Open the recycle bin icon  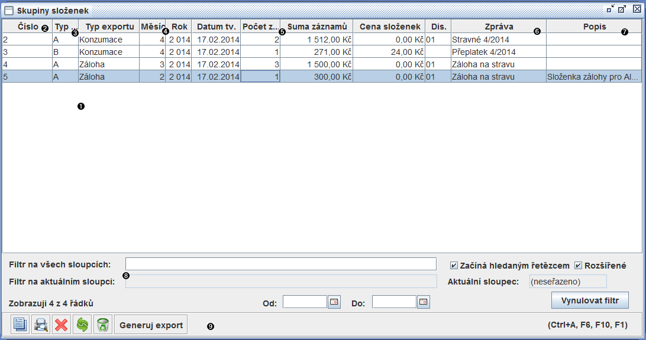pyautogui.click(x=103, y=325)
